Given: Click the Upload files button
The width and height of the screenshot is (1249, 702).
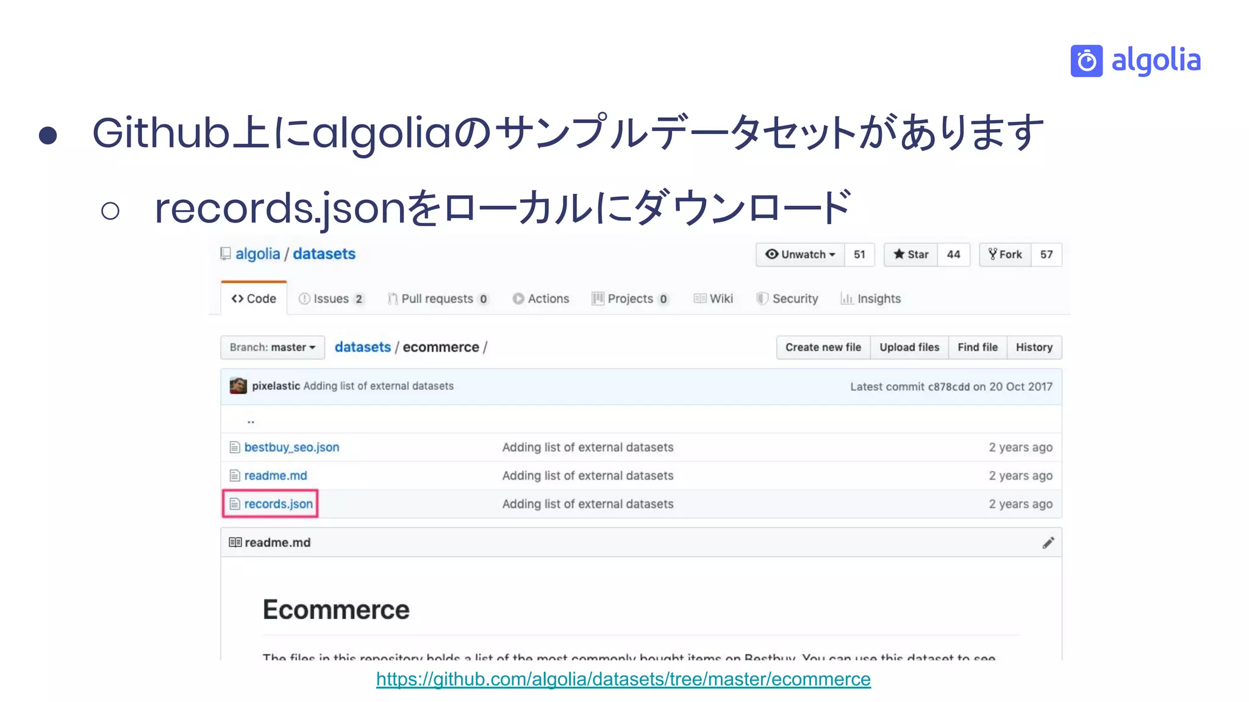Looking at the screenshot, I should [x=909, y=347].
